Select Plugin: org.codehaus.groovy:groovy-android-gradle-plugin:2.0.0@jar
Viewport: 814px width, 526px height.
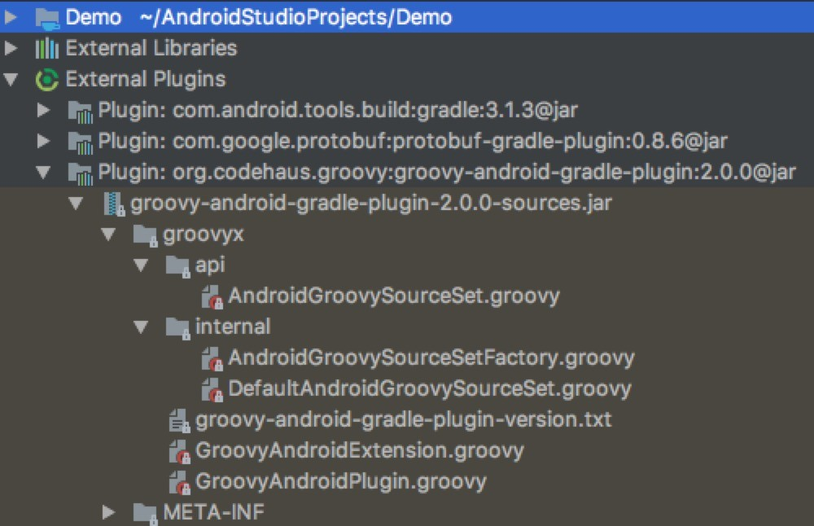447,172
